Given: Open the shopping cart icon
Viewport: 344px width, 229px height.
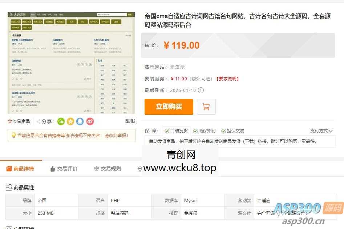Looking at the screenshot, I should point(206,107).
